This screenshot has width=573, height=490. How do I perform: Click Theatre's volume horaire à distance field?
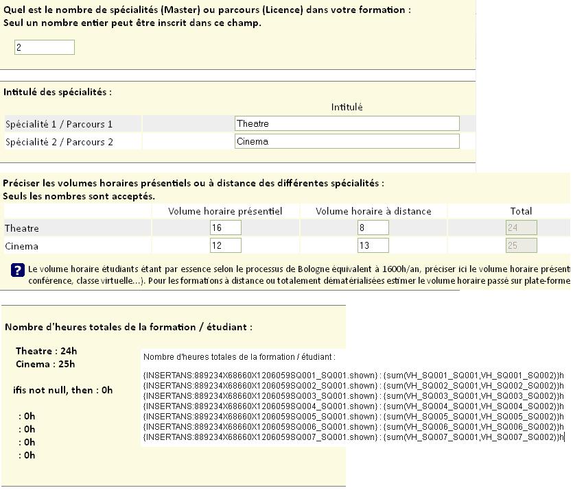pos(373,228)
